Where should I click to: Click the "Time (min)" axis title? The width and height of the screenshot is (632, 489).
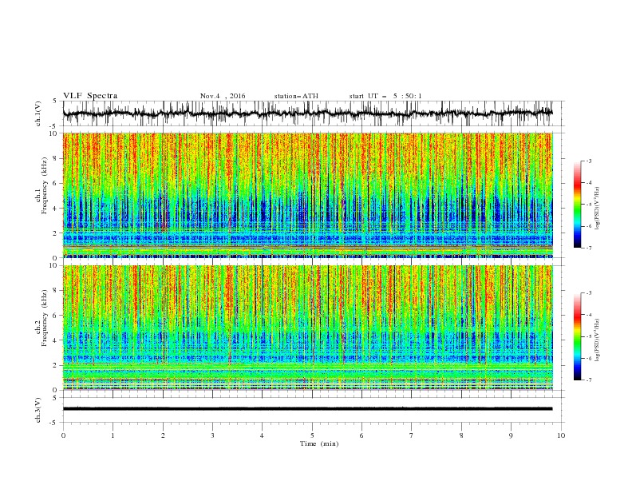tap(319, 443)
